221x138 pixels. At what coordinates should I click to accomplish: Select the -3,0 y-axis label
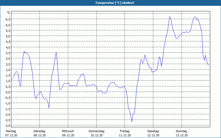tap(7, 126)
